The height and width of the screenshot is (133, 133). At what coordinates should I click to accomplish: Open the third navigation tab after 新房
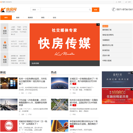pyautogui.click(x=30, y=17)
